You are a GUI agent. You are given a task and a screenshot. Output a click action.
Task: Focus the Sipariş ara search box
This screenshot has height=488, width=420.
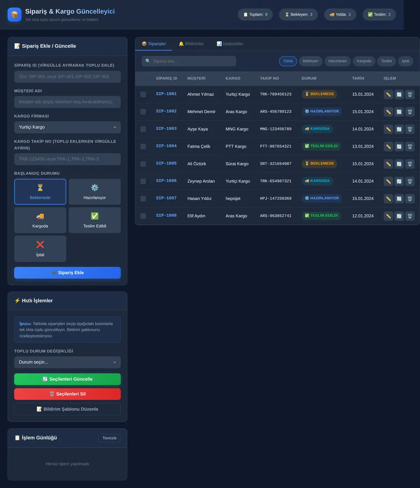[x=189, y=61]
